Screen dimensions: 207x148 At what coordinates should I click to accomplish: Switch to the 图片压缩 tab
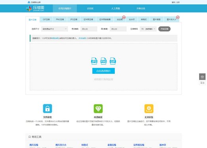[32, 20]
